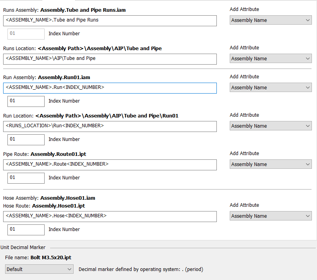The height and width of the screenshot is (280, 317).
Task: Select the Pipe Route index number field
Action: coord(26,178)
